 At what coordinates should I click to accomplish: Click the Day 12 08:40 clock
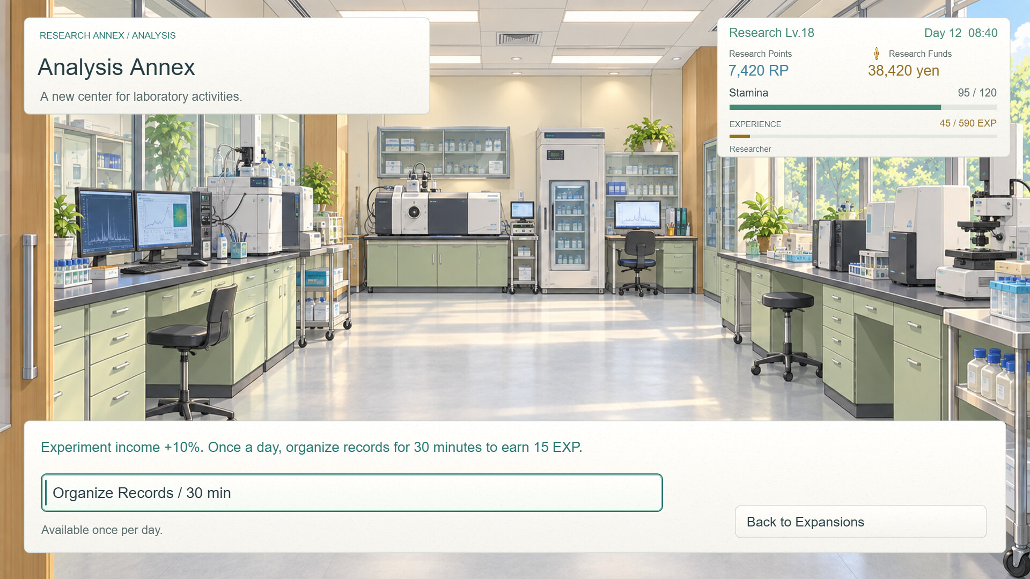point(961,33)
